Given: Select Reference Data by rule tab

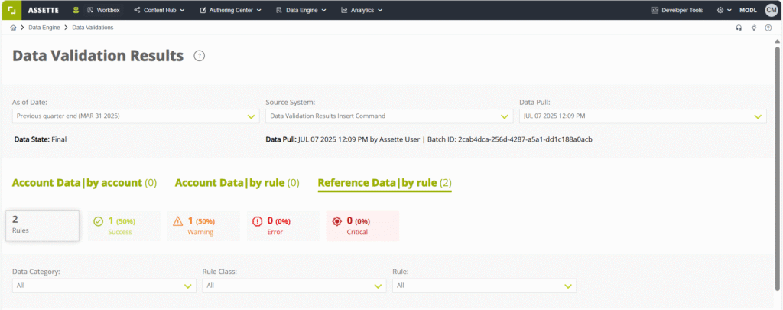Looking at the screenshot, I should pyautogui.click(x=385, y=183).
